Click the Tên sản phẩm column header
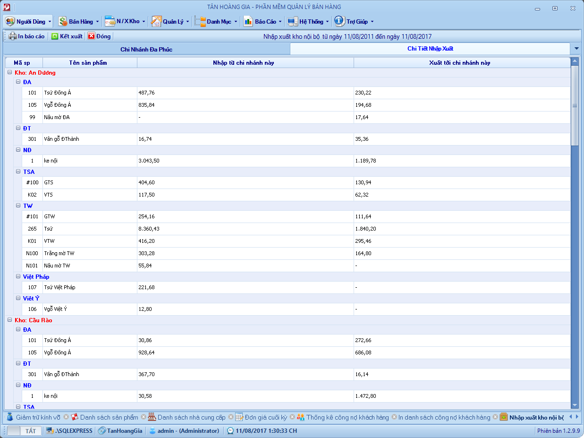The height and width of the screenshot is (438, 584). [88, 63]
